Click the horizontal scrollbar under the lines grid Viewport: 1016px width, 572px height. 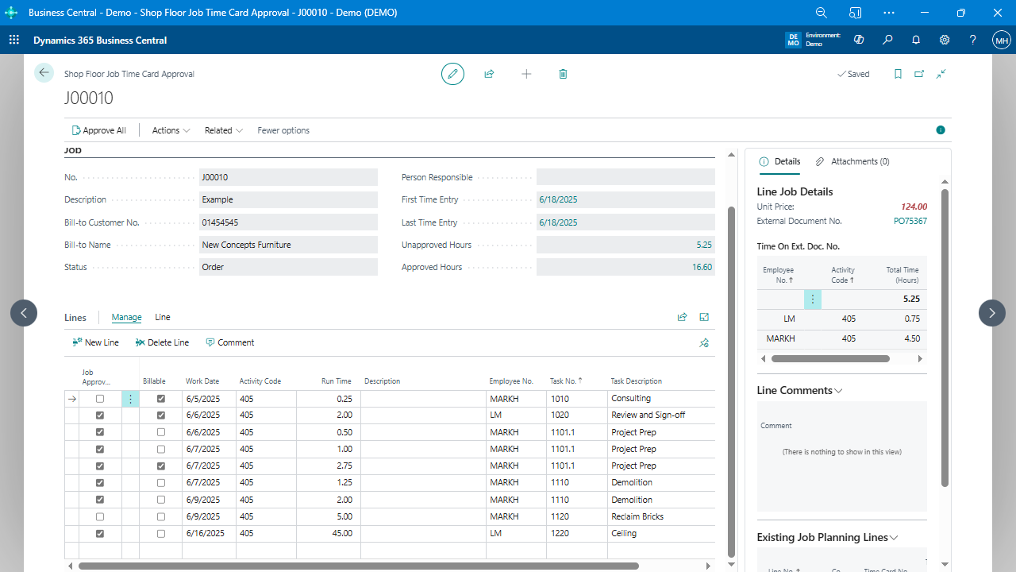(x=357, y=566)
